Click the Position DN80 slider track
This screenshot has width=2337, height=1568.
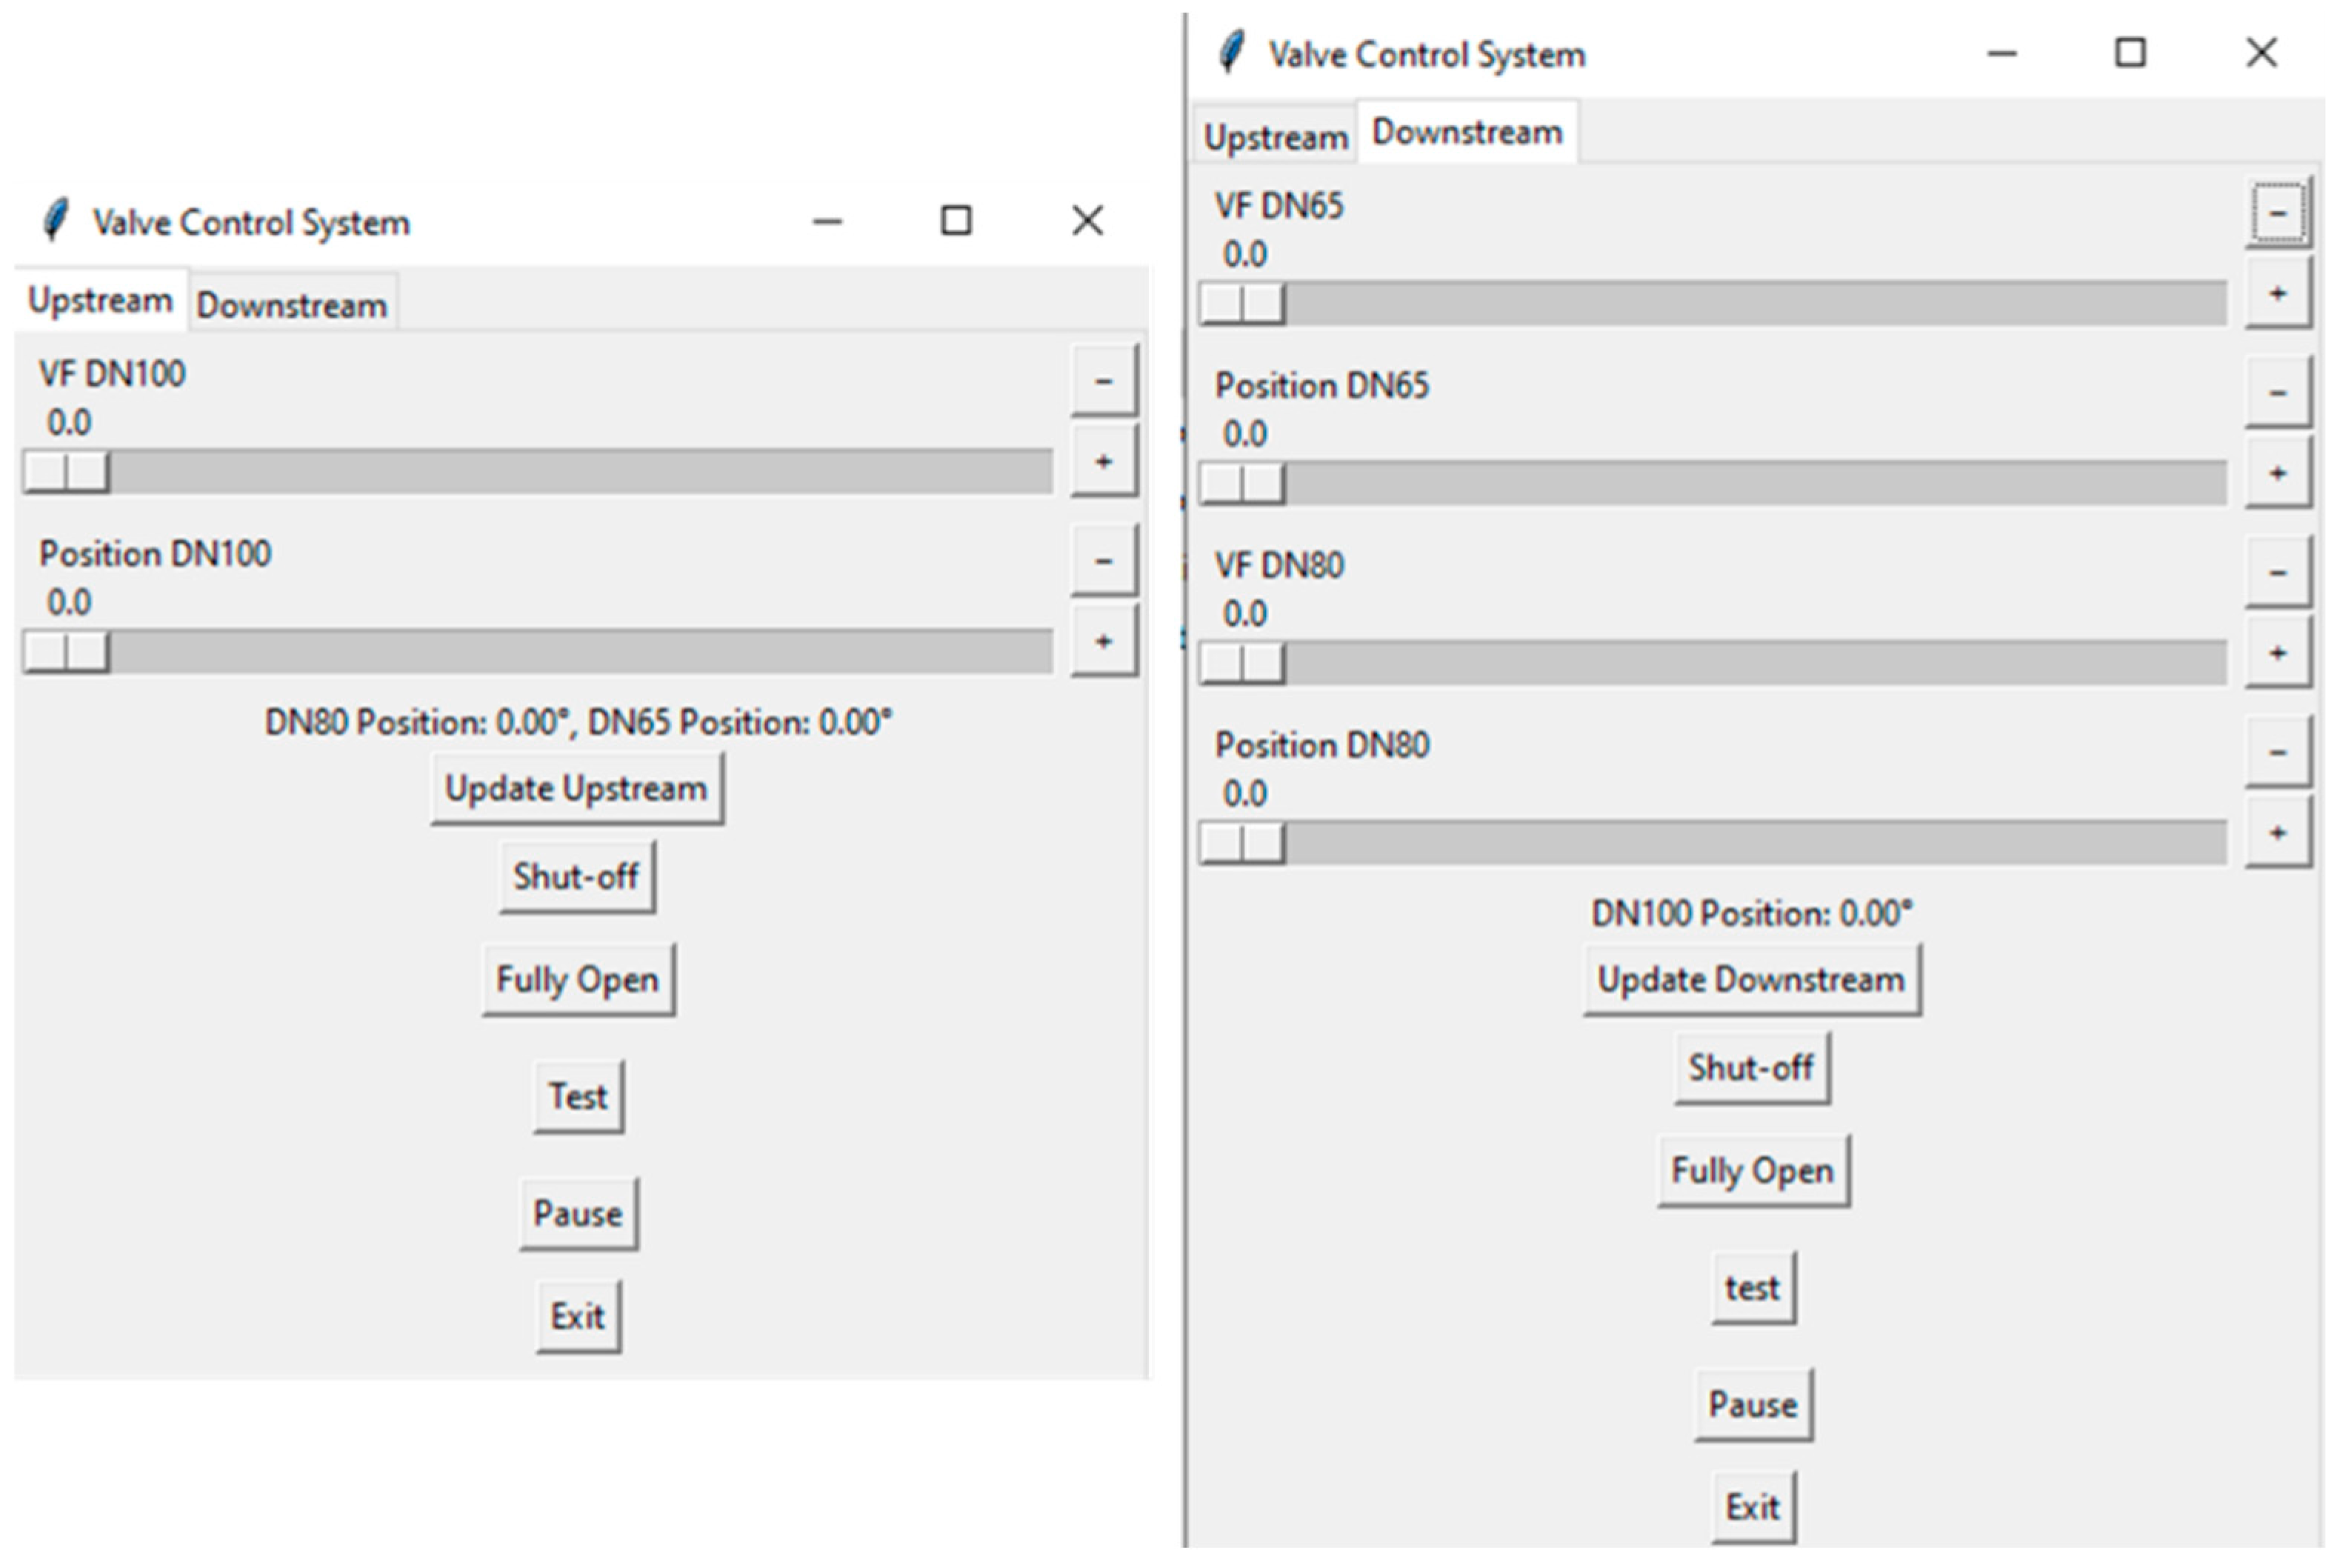(x=1750, y=843)
